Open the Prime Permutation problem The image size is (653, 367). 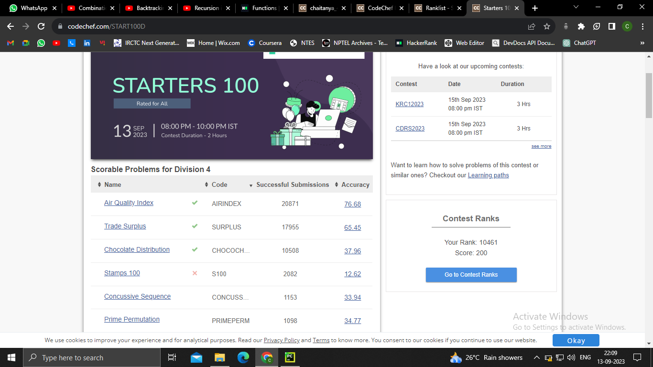click(x=132, y=319)
